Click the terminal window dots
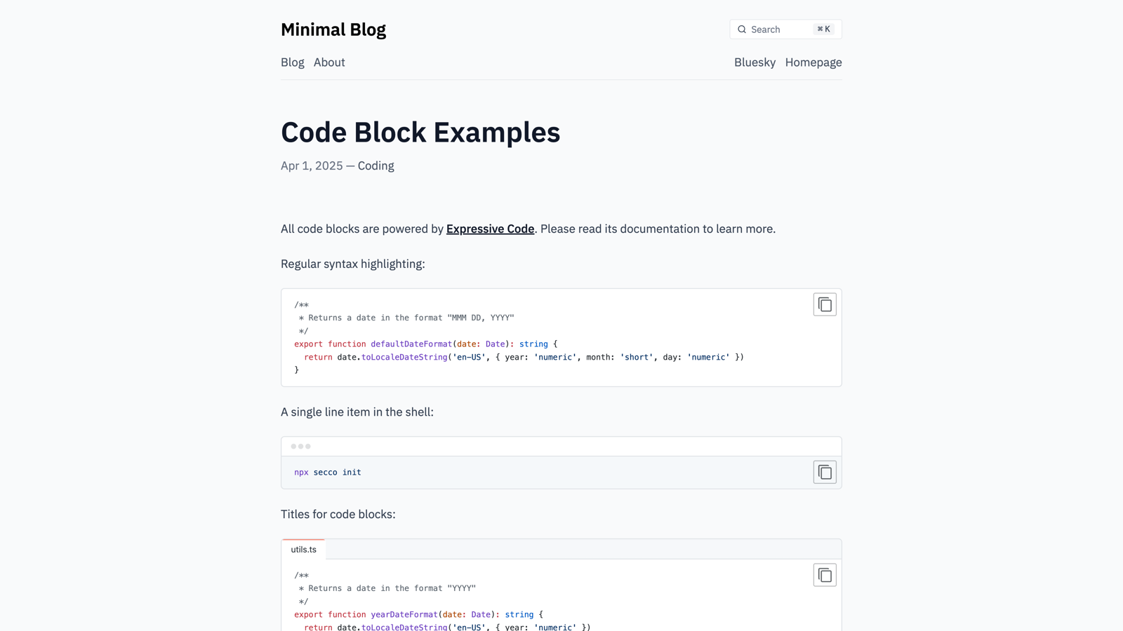This screenshot has height=631, width=1123. (x=300, y=447)
